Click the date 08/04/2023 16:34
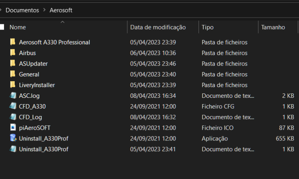299x179 pixels. (x=153, y=96)
